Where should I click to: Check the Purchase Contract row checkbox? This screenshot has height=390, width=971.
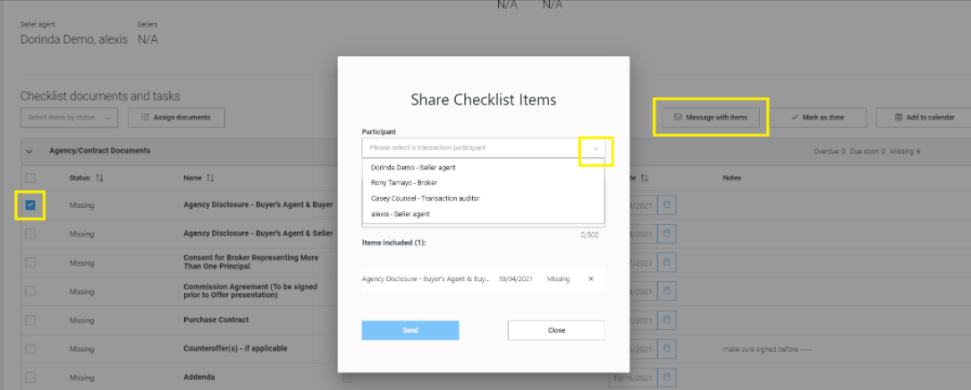(30, 319)
